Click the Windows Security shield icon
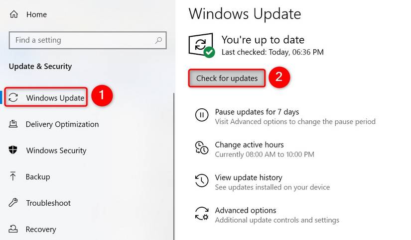Screen dimensions: 411x240 click(13, 150)
